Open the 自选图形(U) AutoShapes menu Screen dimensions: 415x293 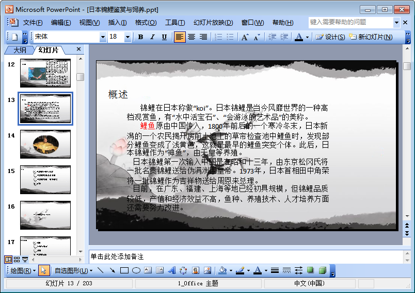(73, 270)
